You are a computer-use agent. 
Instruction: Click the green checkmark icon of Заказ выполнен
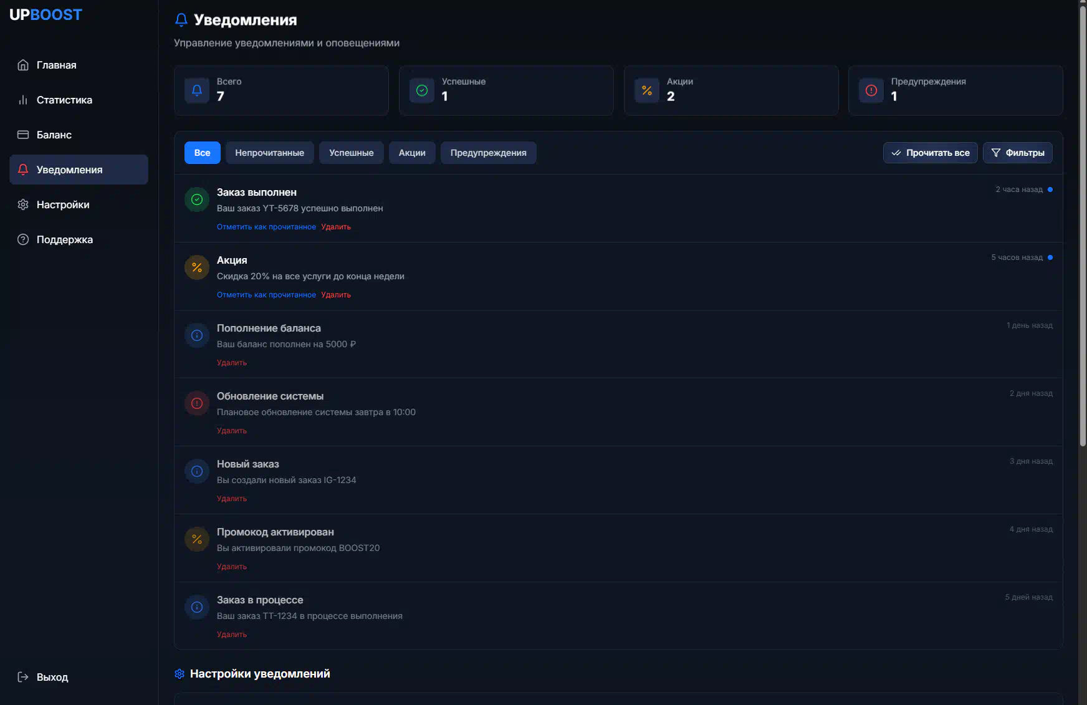pos(197,199)
